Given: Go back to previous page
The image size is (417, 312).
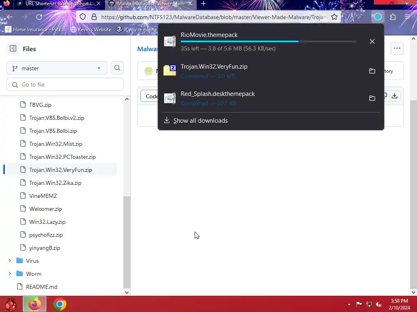Looking at the screenshot, I should (x=10, y=17).
